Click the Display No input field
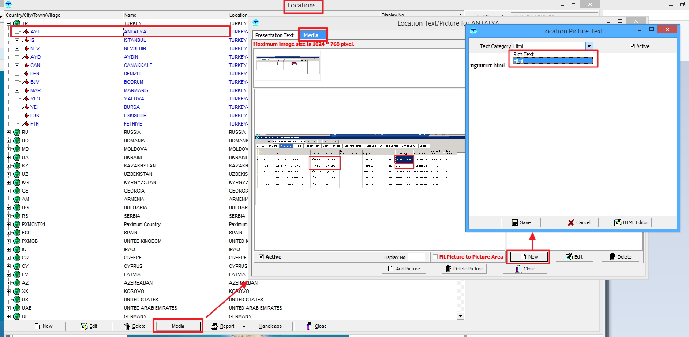 [x=416, y=257]
